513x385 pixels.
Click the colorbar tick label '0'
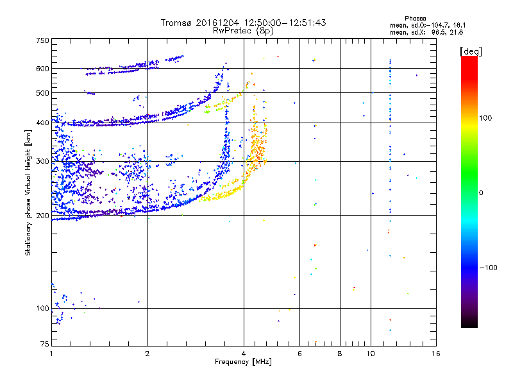(481, 193)
